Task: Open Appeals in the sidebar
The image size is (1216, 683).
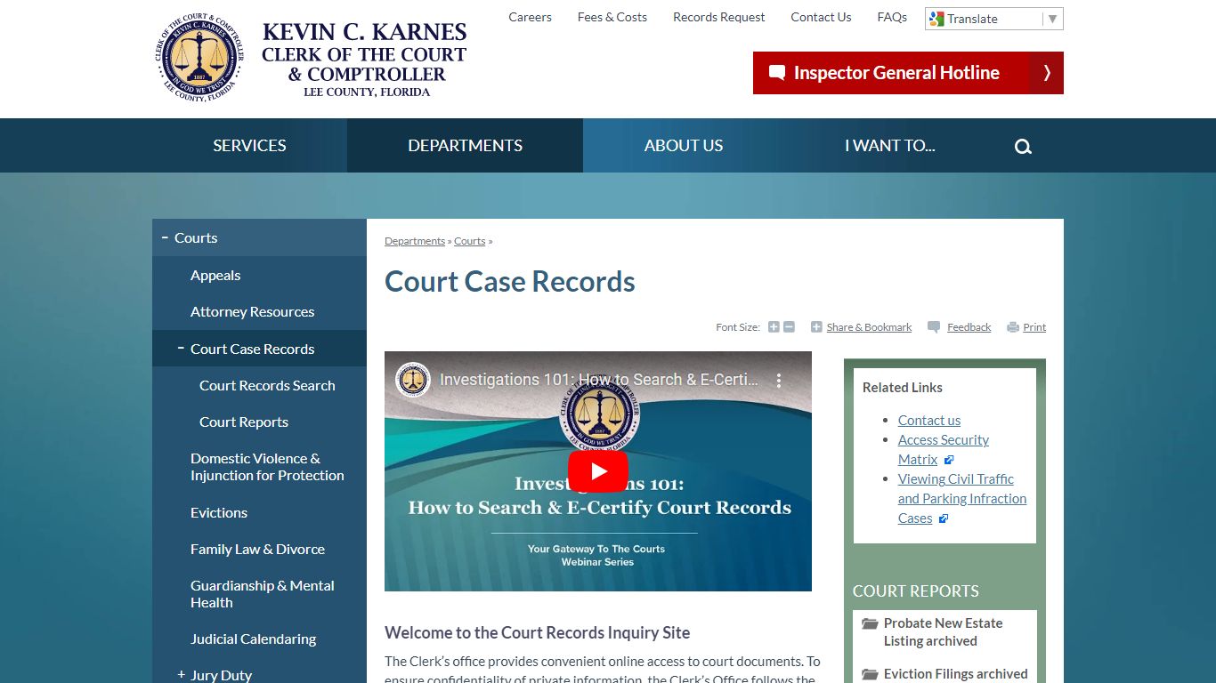Action: pos(215,275)
